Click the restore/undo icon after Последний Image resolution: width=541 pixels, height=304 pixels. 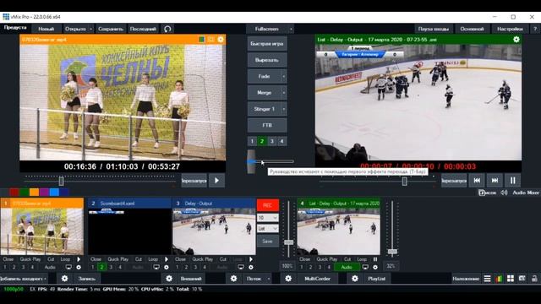pos(167,29)
